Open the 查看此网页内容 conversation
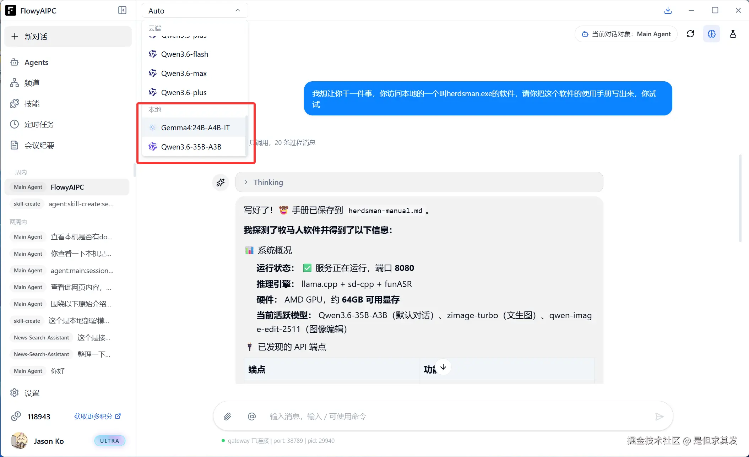749x457 pixels. pos(67,287)
